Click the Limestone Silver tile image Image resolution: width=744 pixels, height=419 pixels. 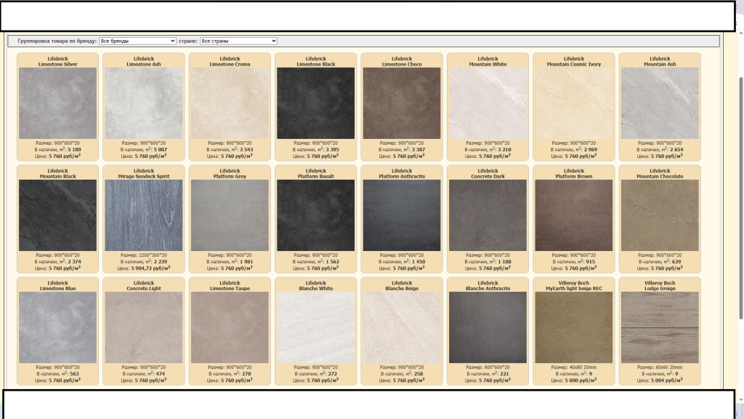click(x=57, y=103)
